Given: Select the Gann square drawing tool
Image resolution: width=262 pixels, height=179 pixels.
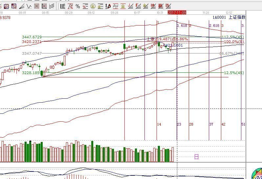Looking at the screenshot, I should click(x=6, y=7).
